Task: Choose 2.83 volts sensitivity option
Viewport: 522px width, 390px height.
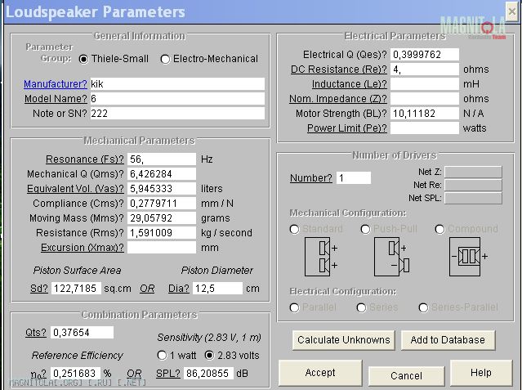Action: click(209, 356)
